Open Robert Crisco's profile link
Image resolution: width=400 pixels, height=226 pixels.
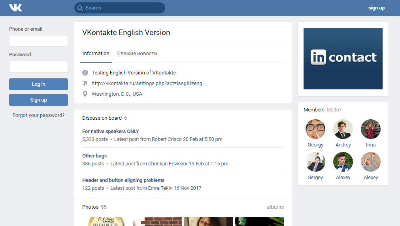[x=166, y=139]
